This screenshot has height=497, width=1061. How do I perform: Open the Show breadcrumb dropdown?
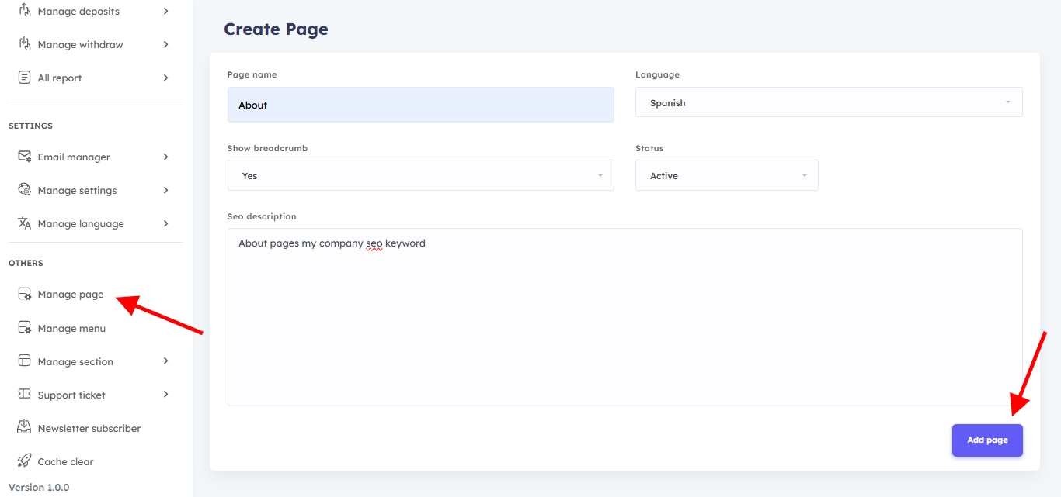tap(420, 176)
